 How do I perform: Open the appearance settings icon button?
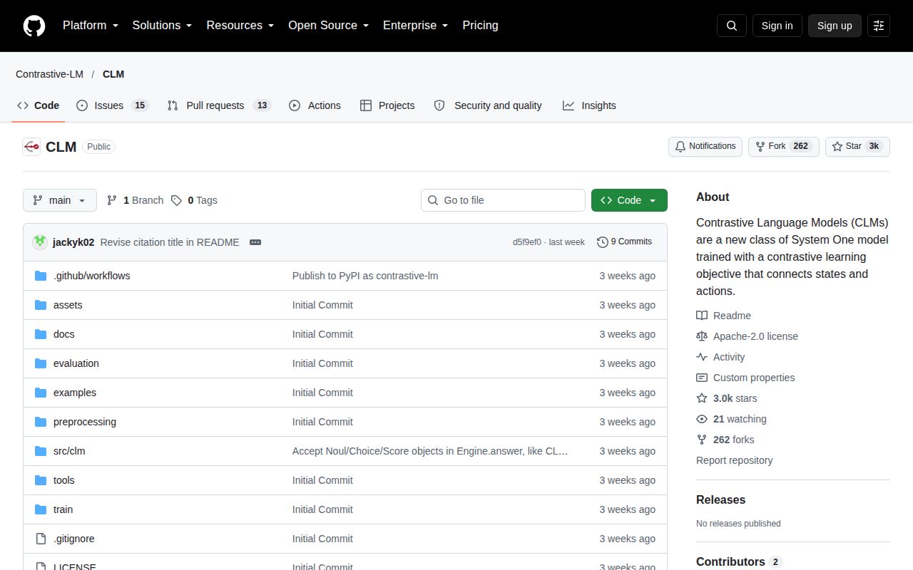(879, 26)
